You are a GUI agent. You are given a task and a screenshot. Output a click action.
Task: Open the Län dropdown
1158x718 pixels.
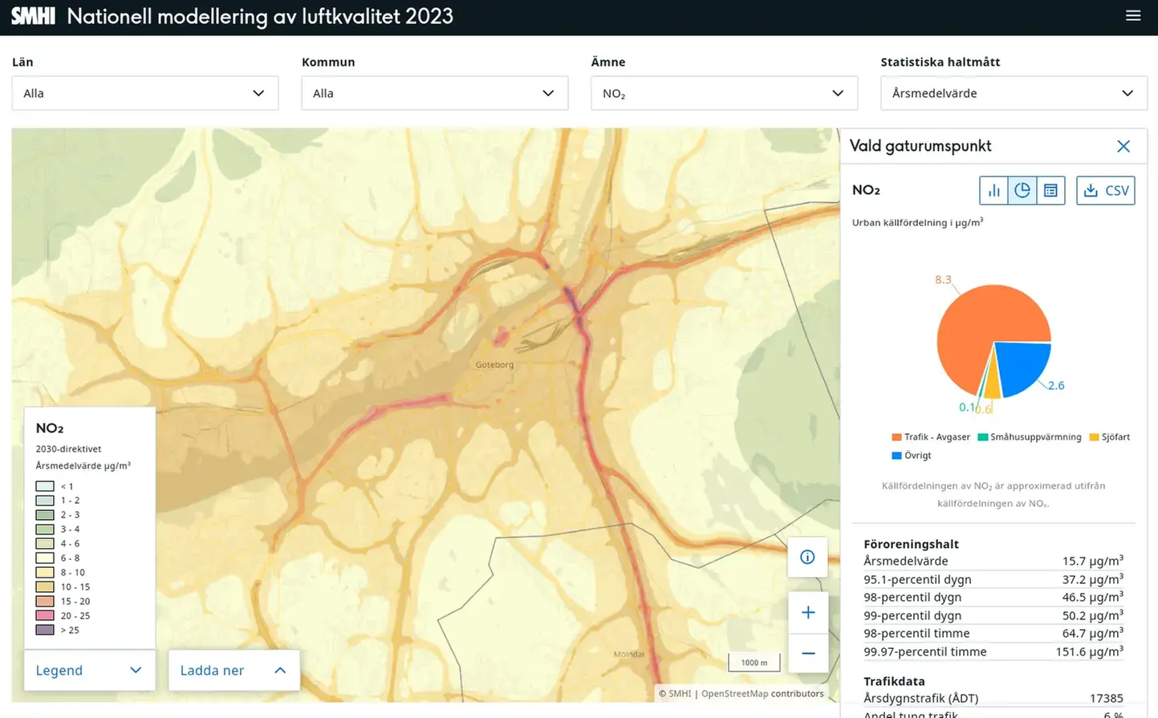[144, 93]
